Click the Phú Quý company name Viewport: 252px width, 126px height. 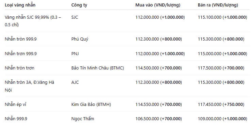tap(80, 39)
